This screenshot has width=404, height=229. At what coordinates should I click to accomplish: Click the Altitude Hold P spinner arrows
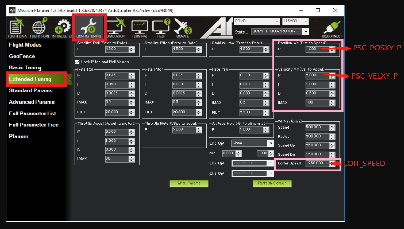tap(266, 130)
